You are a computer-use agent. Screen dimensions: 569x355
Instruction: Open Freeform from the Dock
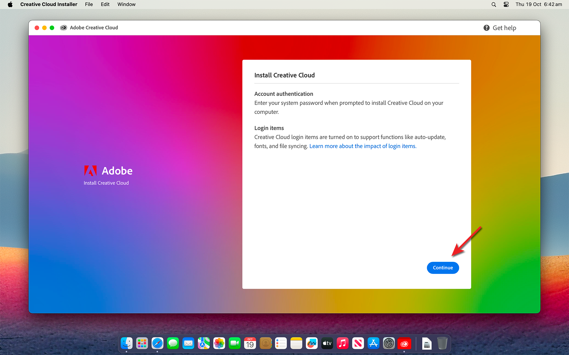pos(311,343)
